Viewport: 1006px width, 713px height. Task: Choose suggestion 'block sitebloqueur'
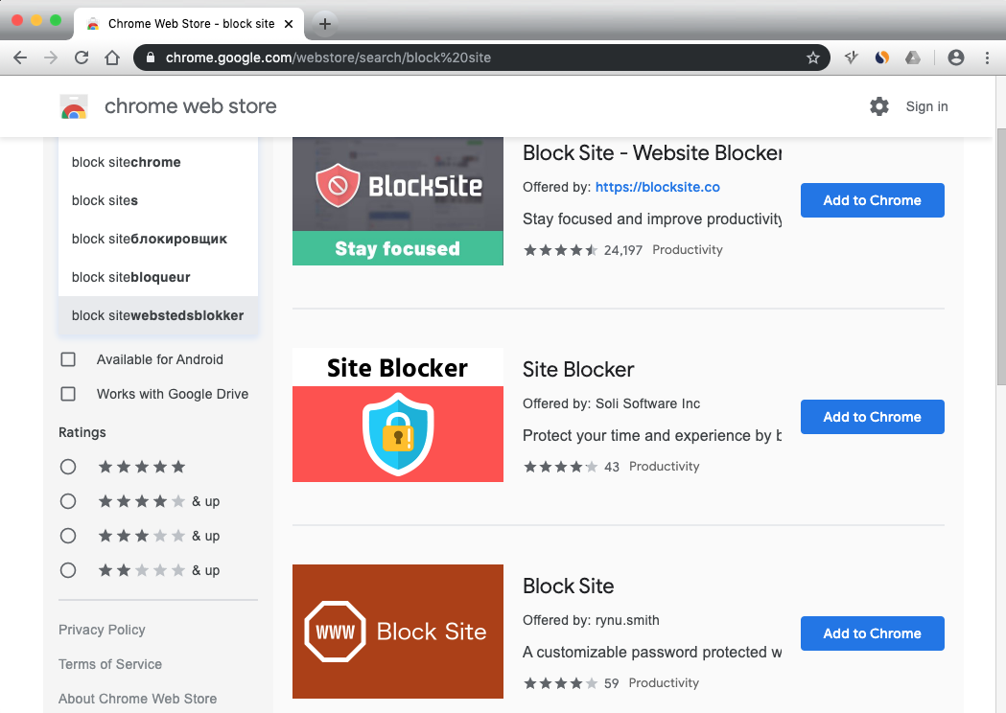158,278
